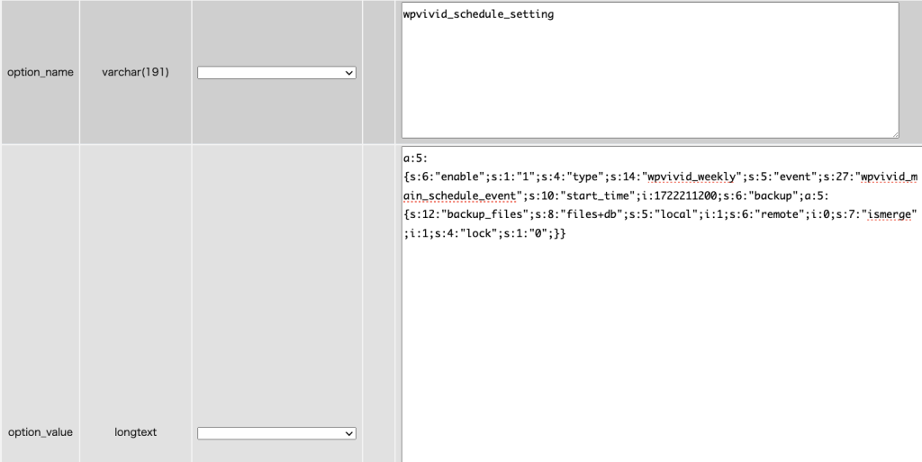Click the resize handle of option_name textarea
This screenshot has width=922, height=462.
tap(893, 133)
